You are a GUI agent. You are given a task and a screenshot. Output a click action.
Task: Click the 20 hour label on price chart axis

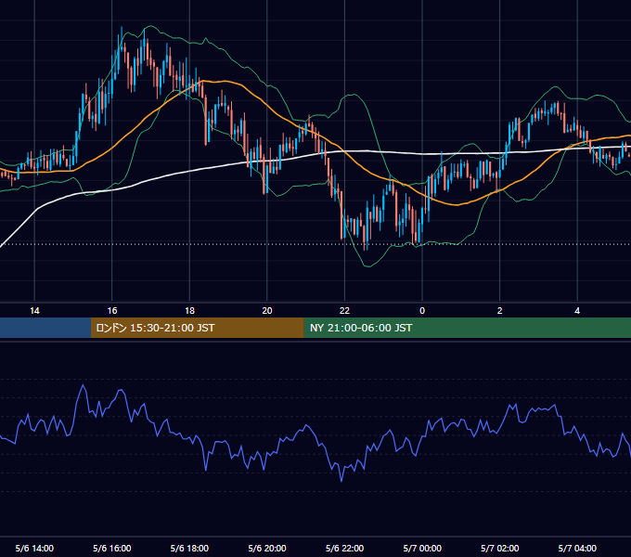pos(267,311)
